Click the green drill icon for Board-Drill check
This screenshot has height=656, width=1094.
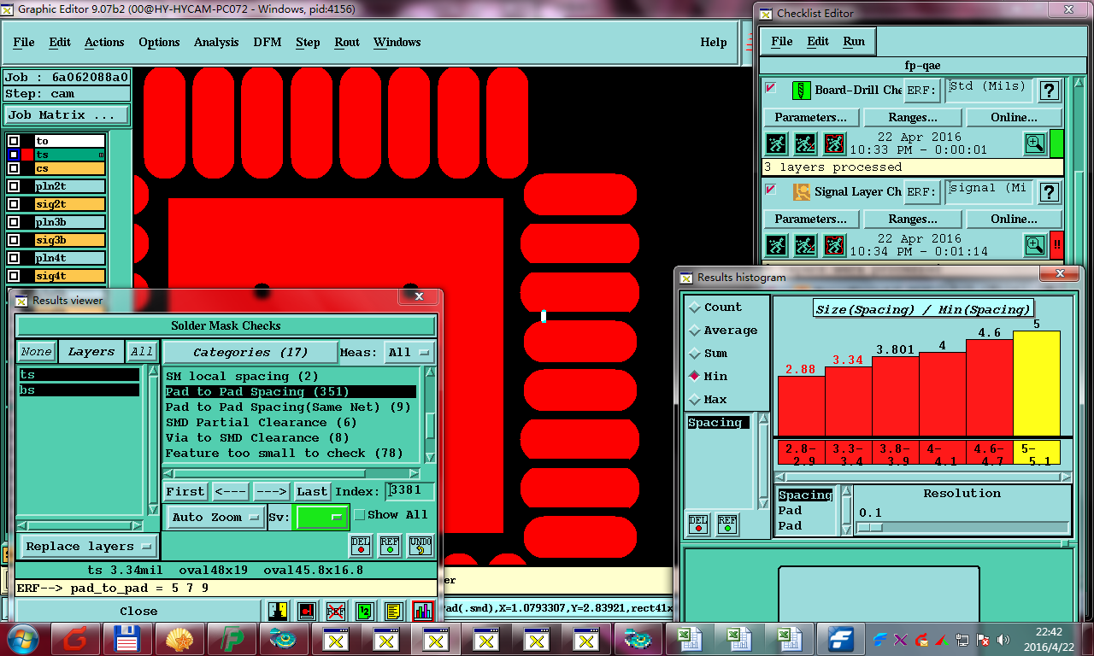(801, 90)
